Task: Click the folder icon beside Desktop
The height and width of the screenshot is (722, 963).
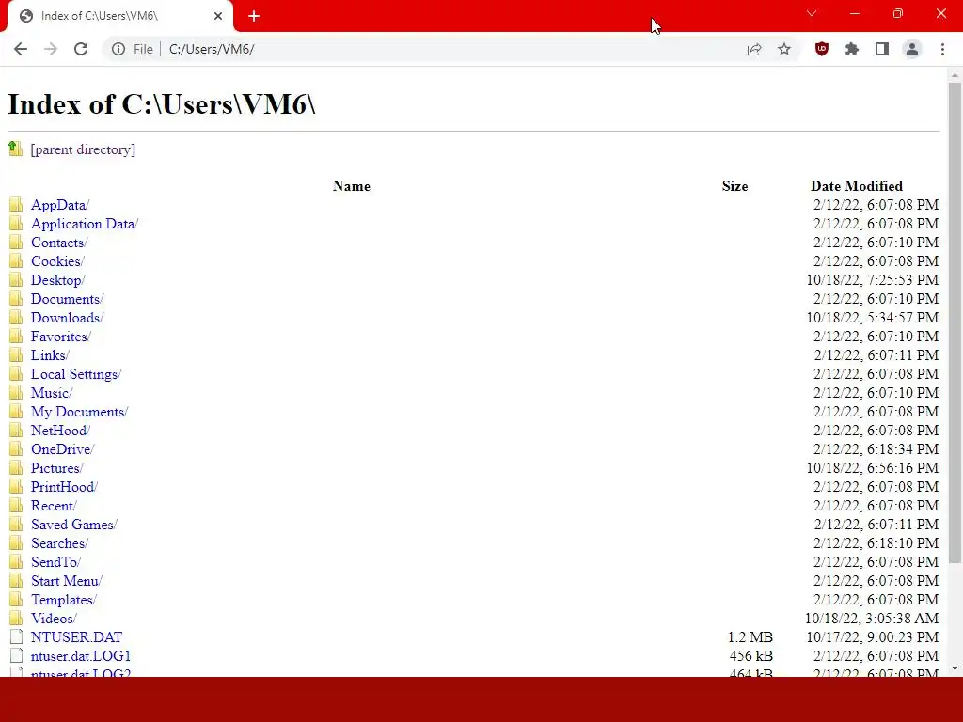Action: pyautogui.click(x=16, y=280)
